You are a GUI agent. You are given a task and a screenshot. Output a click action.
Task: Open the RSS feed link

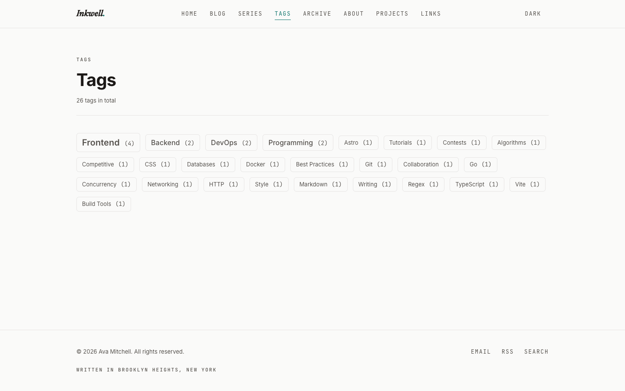coord(508,352)
